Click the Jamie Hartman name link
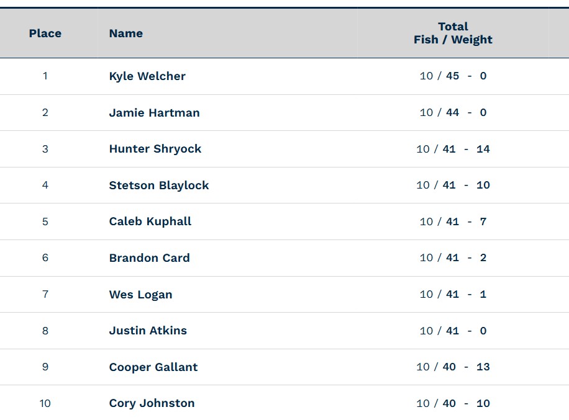 [x=154, y=113]
